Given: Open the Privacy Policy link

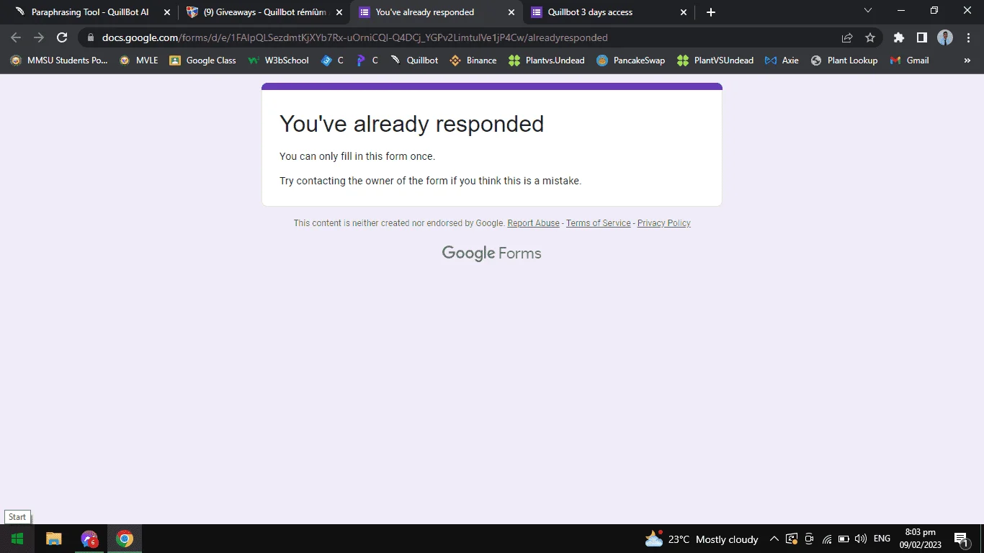Looking at the screenshot, I should point(663,223).
